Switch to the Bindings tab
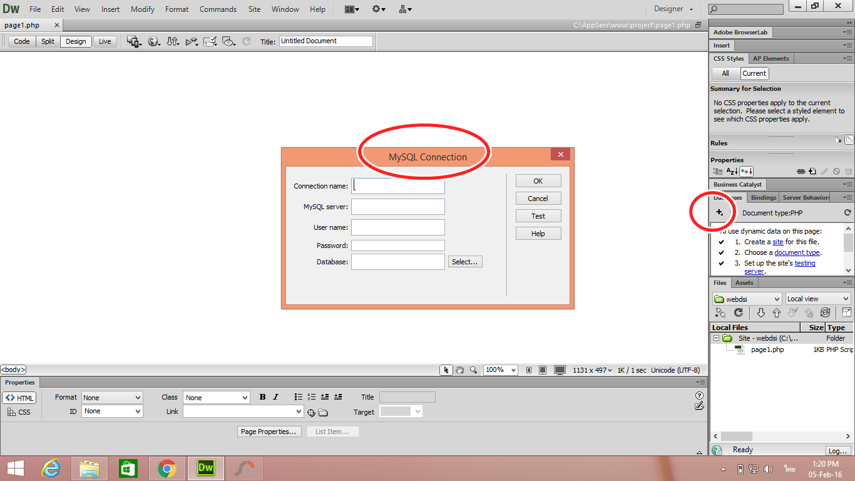Screen dimensions: 855x481 [764, 197]
